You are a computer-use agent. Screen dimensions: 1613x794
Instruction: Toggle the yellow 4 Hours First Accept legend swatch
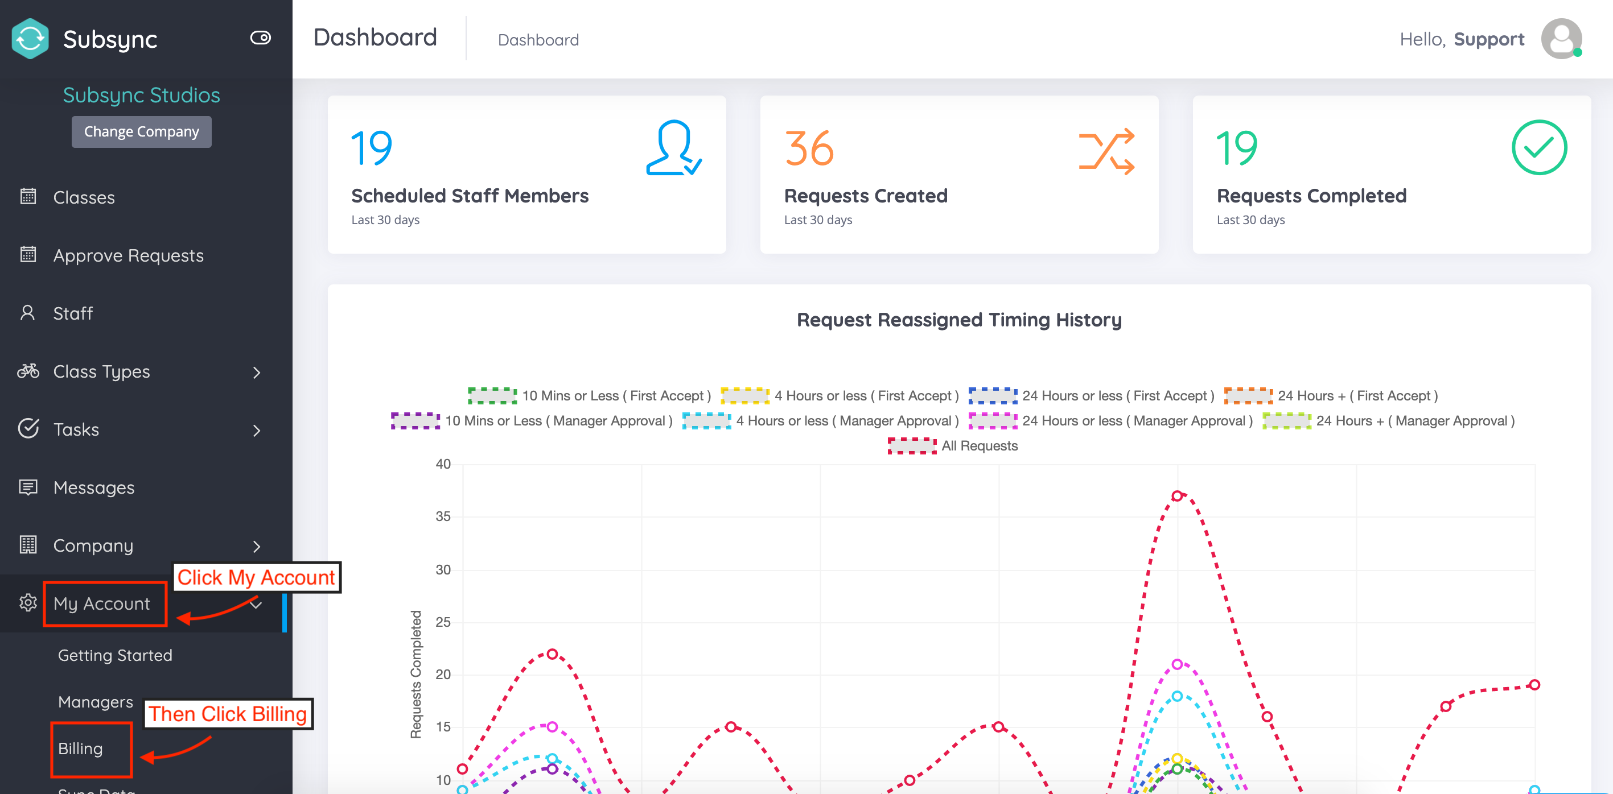(x=744, y=395)
